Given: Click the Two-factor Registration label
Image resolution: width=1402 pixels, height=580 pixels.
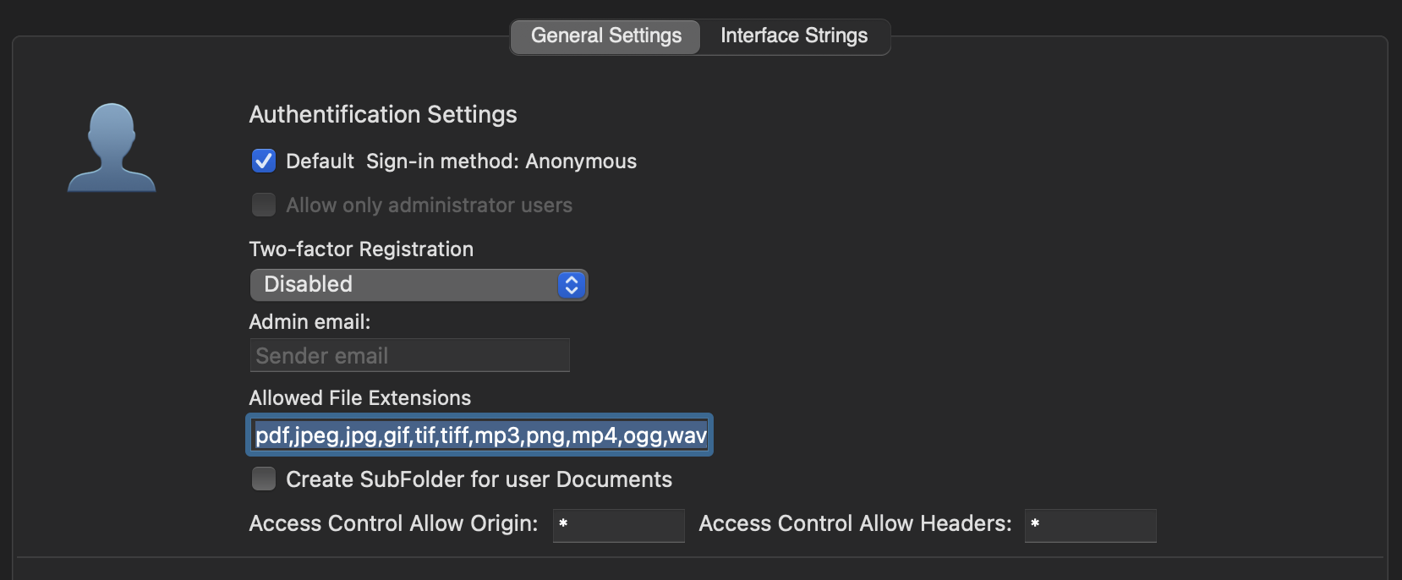Looking at the screenshot, I should coord(361,249).
